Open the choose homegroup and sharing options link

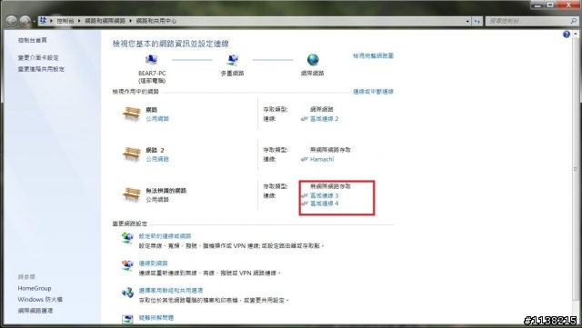coord(171,291)
